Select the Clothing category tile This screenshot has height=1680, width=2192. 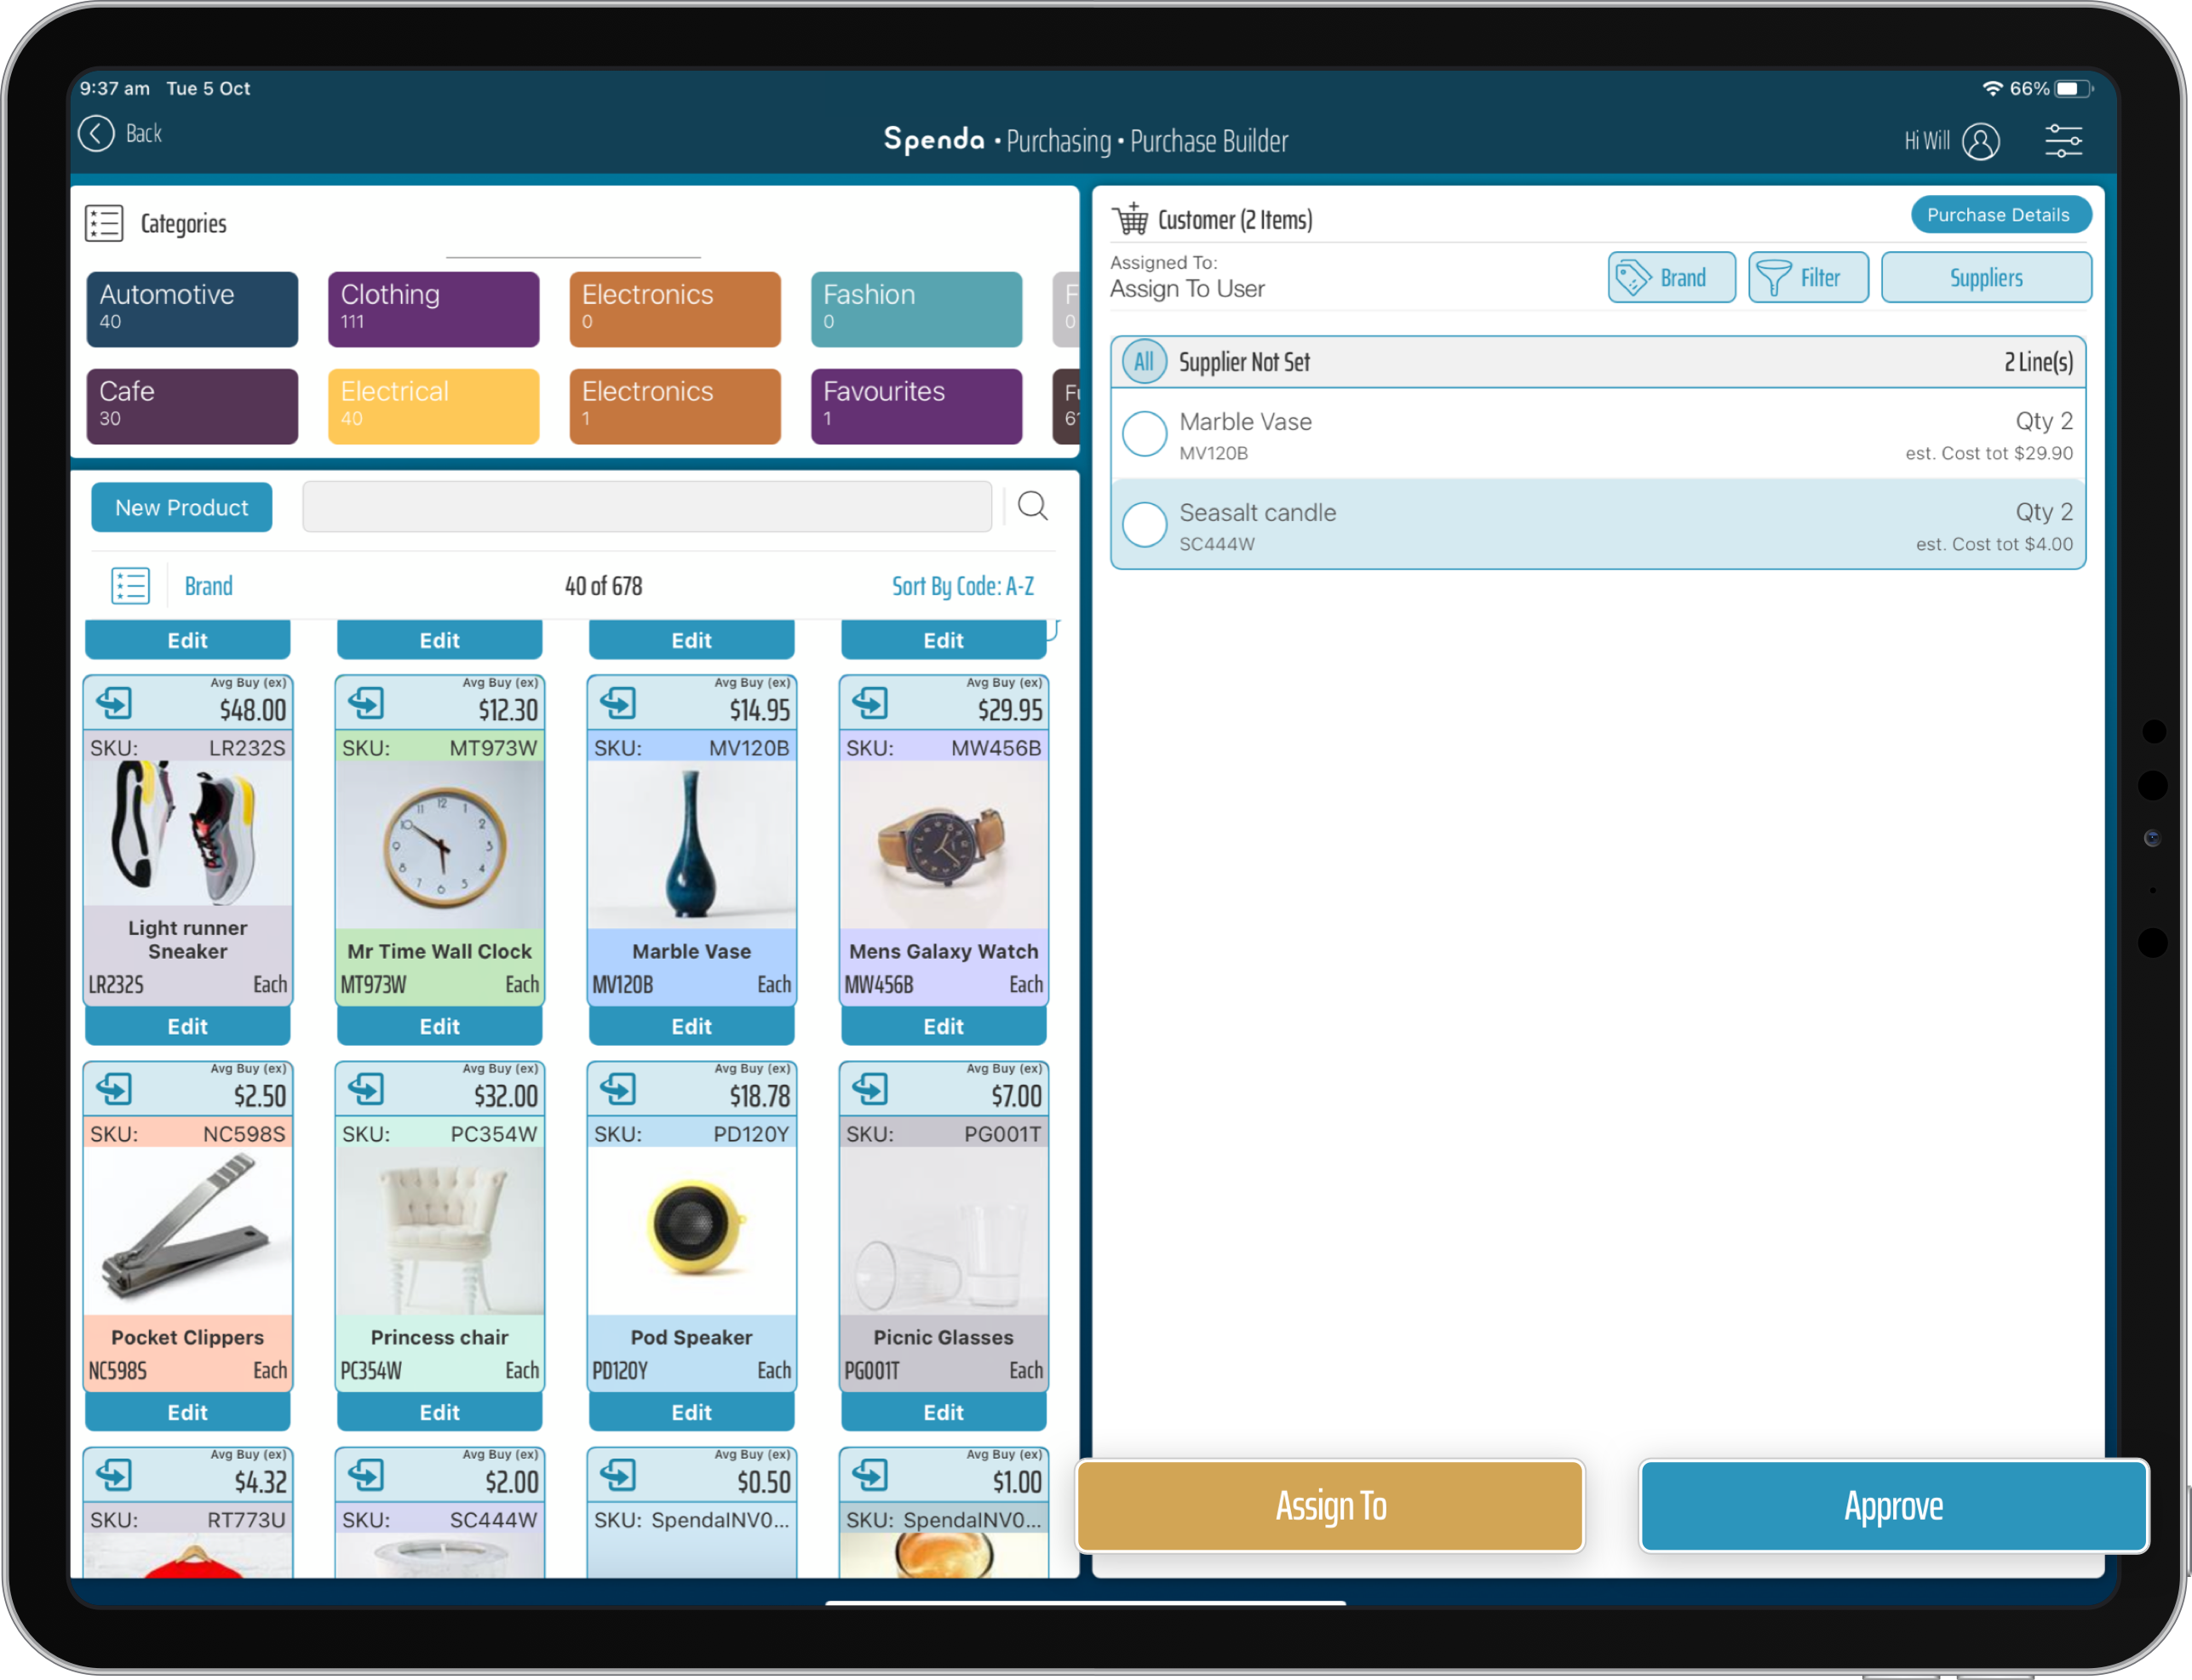pyautogui.click(x=433, y=309)
